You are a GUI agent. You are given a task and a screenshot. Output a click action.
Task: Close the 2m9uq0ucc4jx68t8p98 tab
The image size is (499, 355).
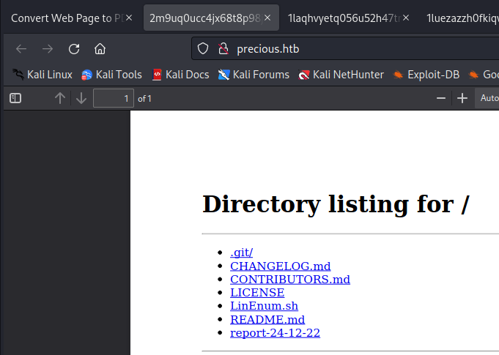click(267, 18)
